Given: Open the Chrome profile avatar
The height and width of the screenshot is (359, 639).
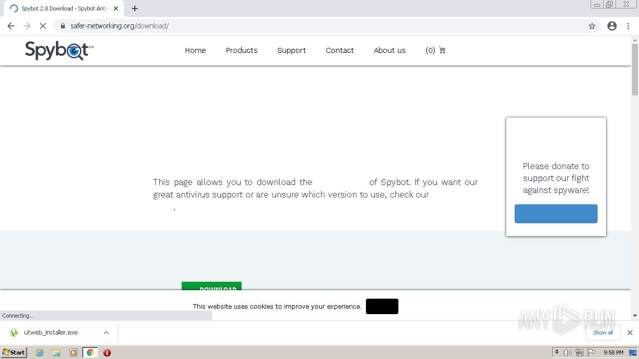Looking at the screenshot, I should [612, 26].
